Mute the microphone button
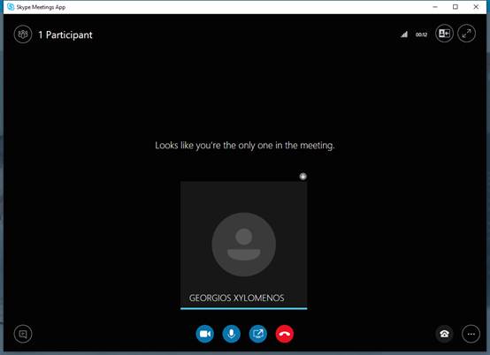This screenshot has height=355, width=490. 231,334
